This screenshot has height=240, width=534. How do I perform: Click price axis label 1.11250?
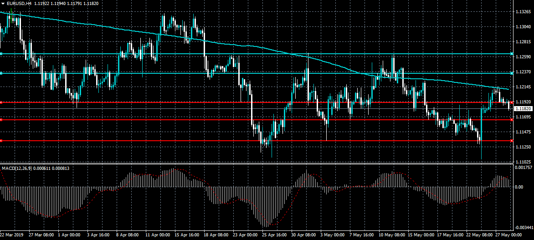tap(523, 147)
